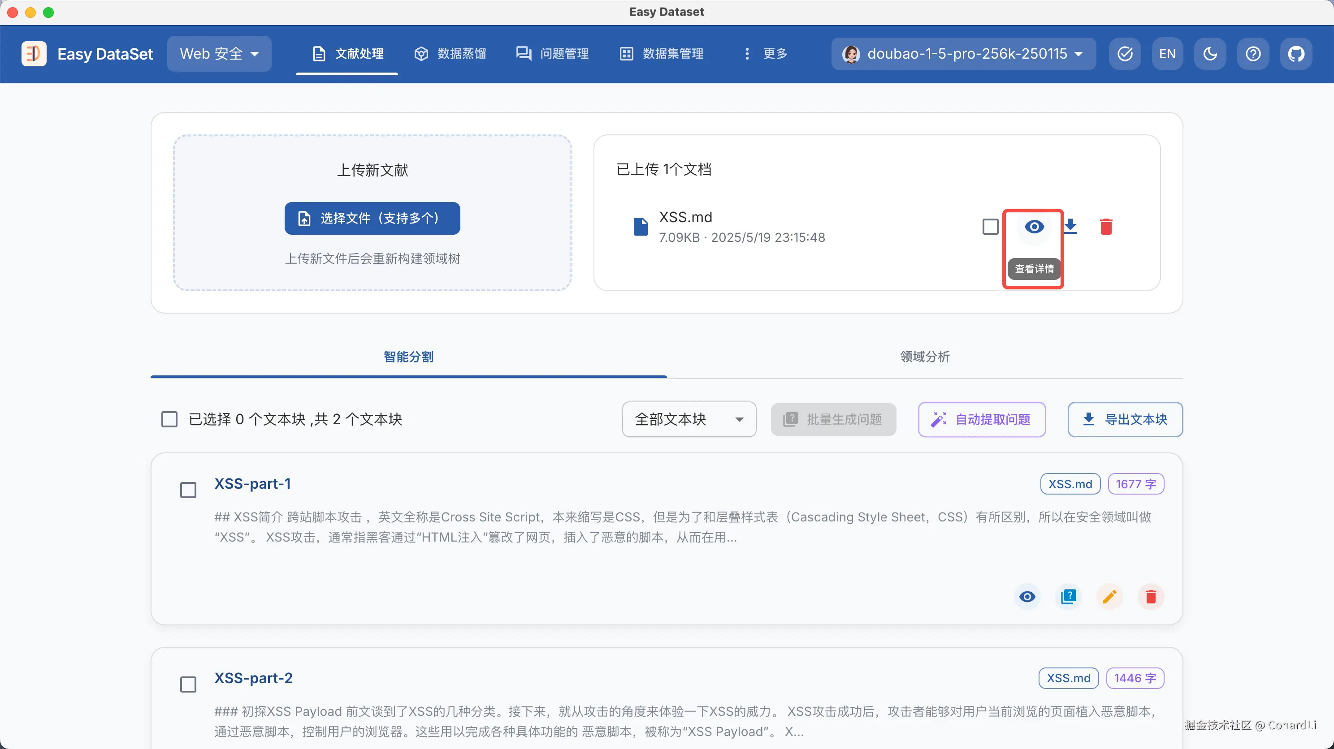The image size is (1334, 749).
Task: Go to 数据集管理 in navigation
Action: click(x=662, y=54)
